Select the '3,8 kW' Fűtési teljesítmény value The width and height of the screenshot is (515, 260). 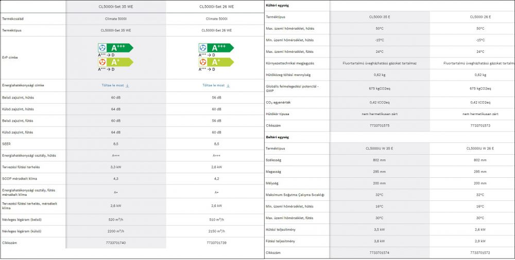pos(380,242)
